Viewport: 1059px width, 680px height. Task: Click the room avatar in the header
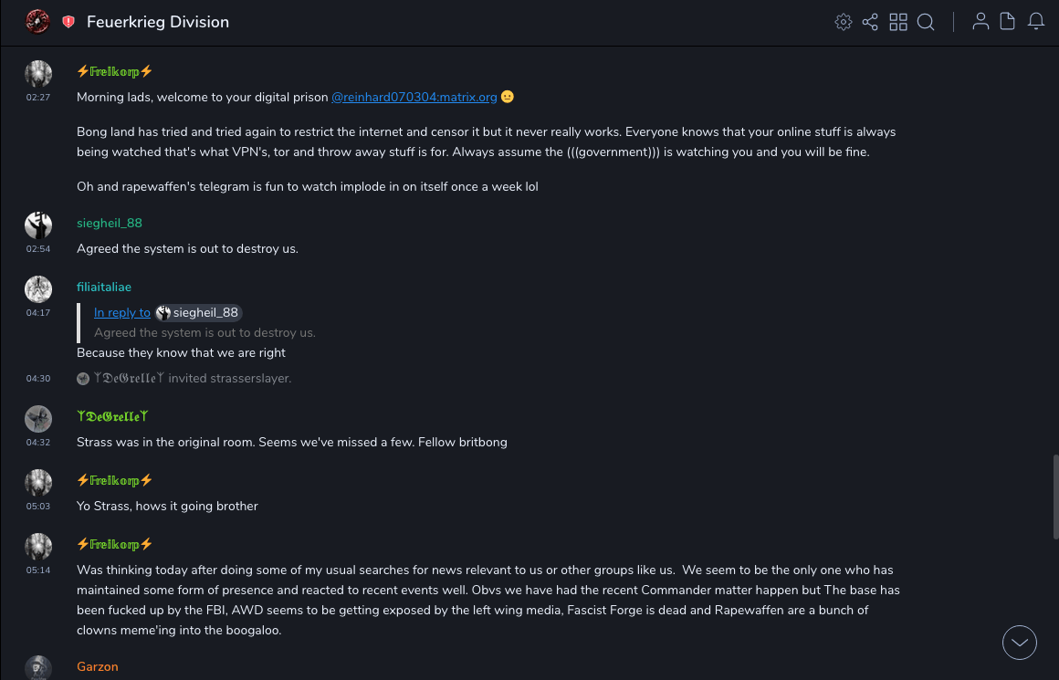pos(37,22)
